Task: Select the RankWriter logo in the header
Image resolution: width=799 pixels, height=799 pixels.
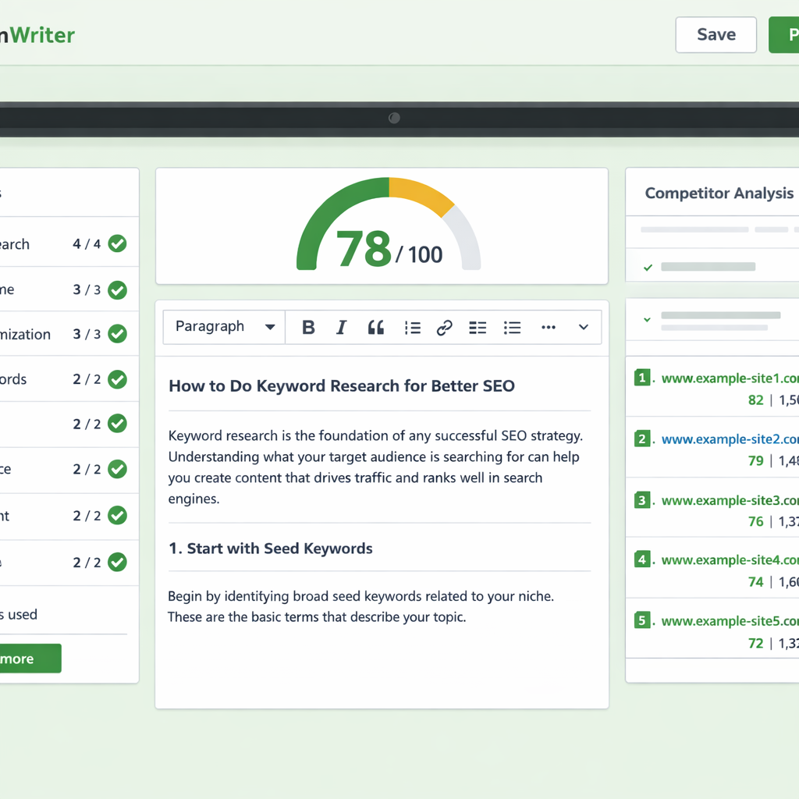Action: point(37,34)
